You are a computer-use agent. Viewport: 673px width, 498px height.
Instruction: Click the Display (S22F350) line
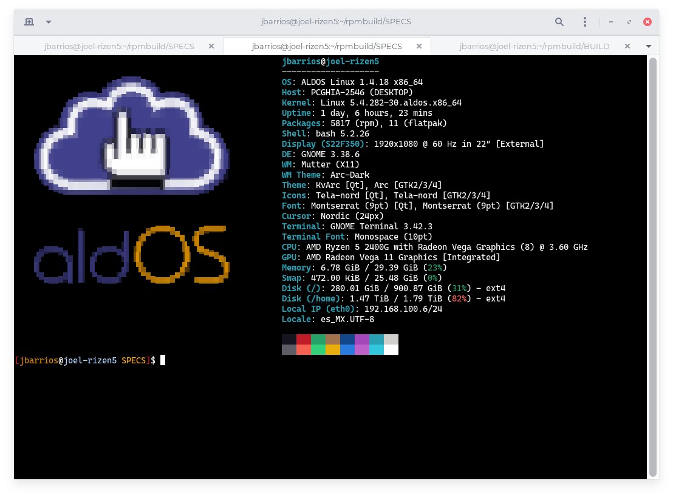(x=412, y=144)
